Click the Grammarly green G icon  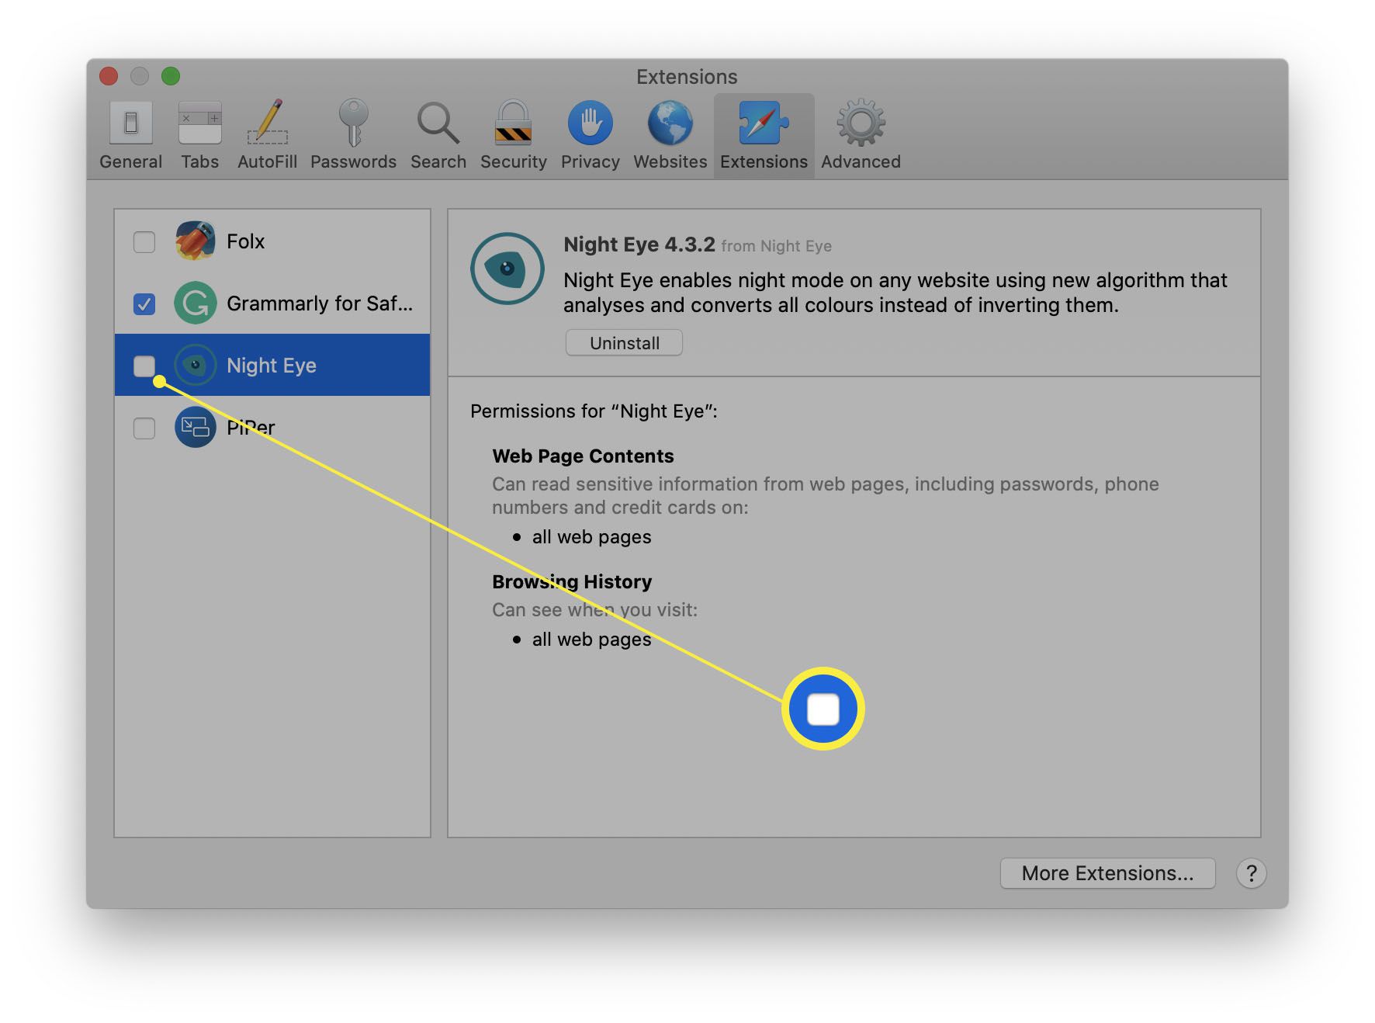coord(196,303)
